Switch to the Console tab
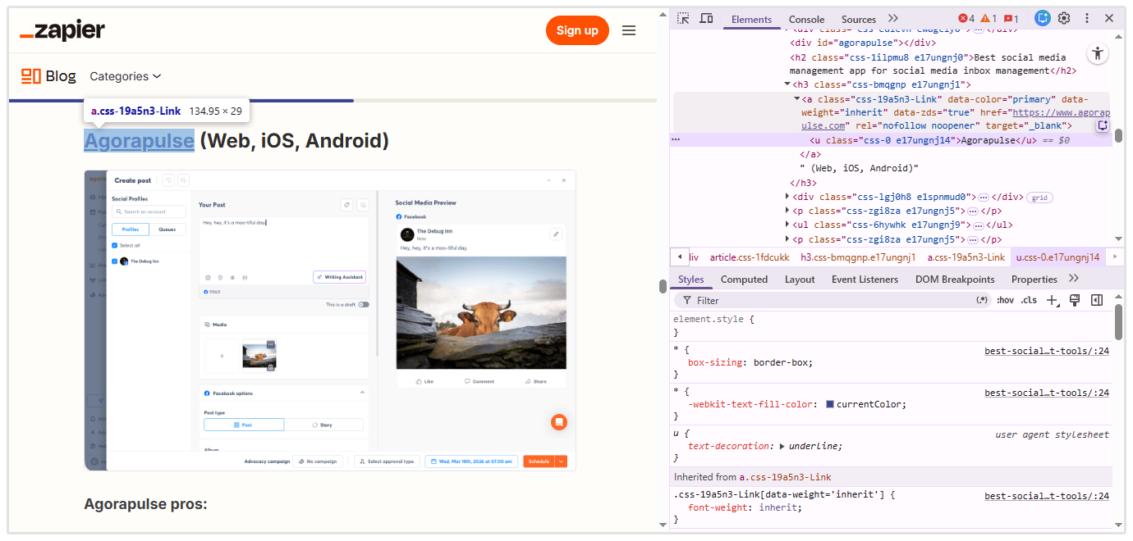Viewport: 1133px width, 541px height. click(x=806, y=20)
